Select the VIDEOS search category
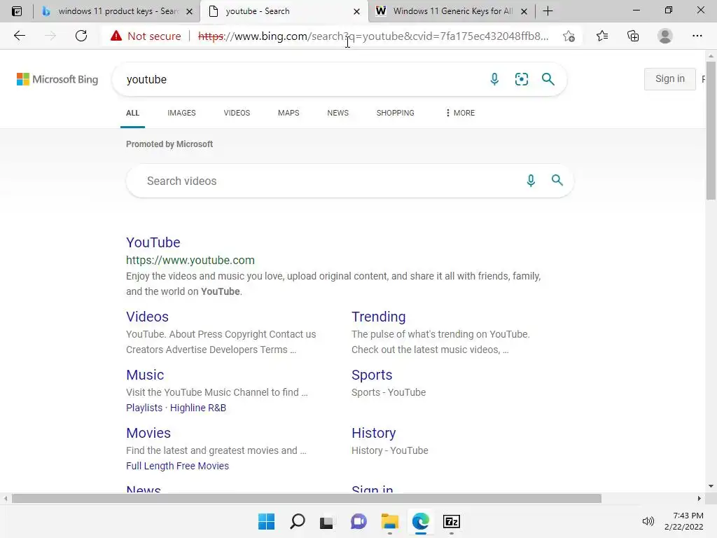 pos(237,113)
